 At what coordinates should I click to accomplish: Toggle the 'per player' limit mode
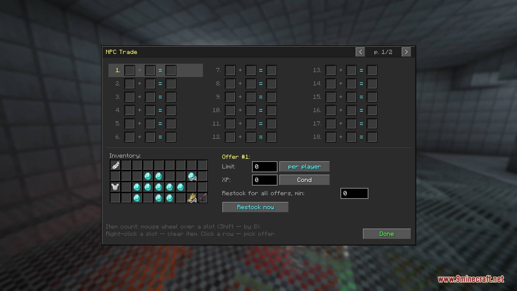click(304, 167)
